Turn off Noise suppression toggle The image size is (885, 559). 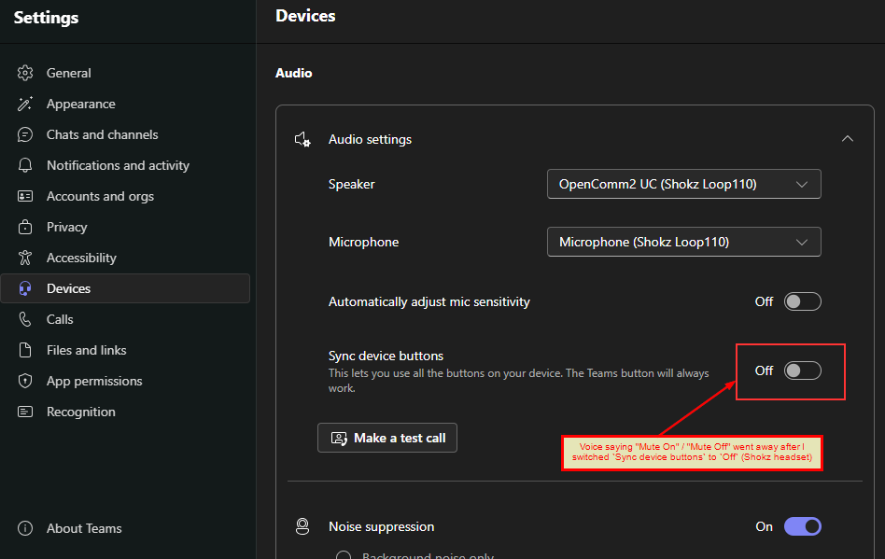(802, 526)
